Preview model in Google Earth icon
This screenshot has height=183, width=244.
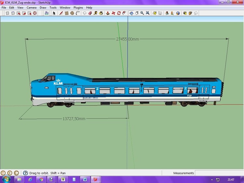point(178,13)
